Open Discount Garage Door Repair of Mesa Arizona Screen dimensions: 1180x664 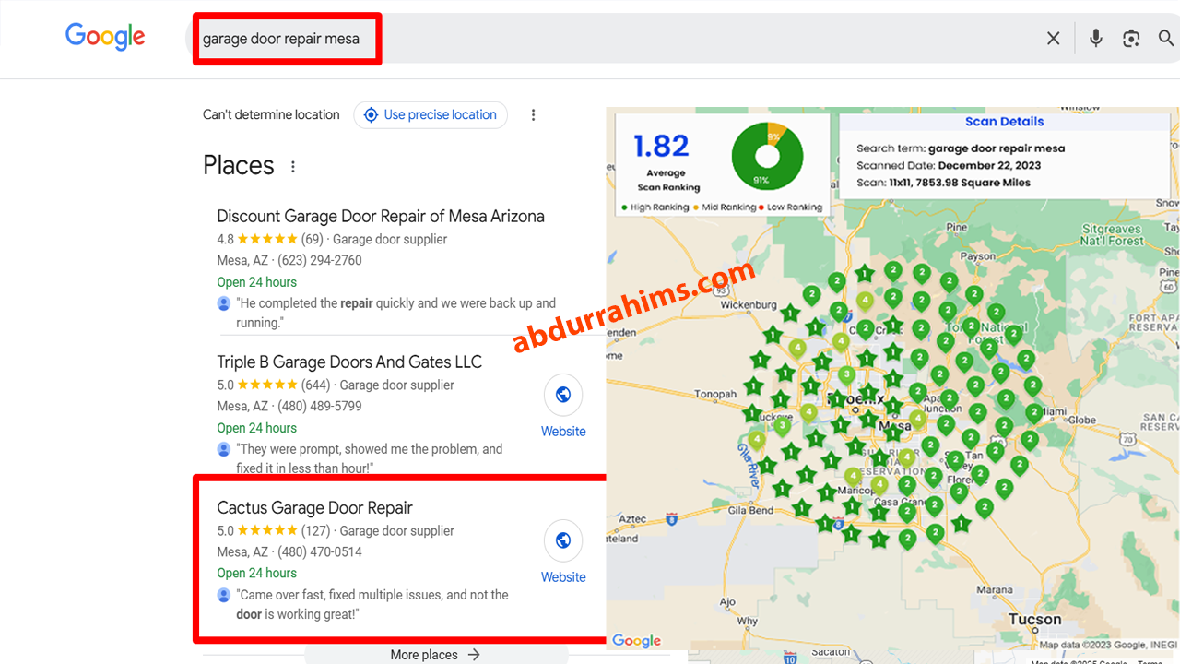coord(380,217)
